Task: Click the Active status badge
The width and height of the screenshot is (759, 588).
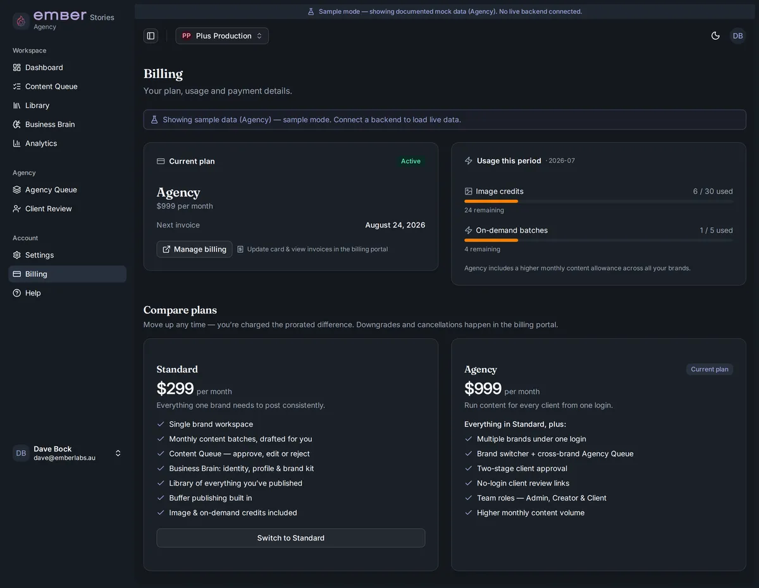Action: [x=410, y=161]
